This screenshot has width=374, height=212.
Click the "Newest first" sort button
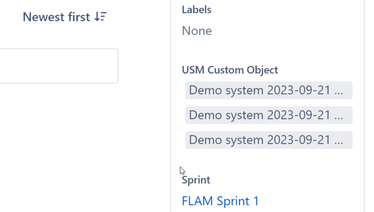[64, 17]
